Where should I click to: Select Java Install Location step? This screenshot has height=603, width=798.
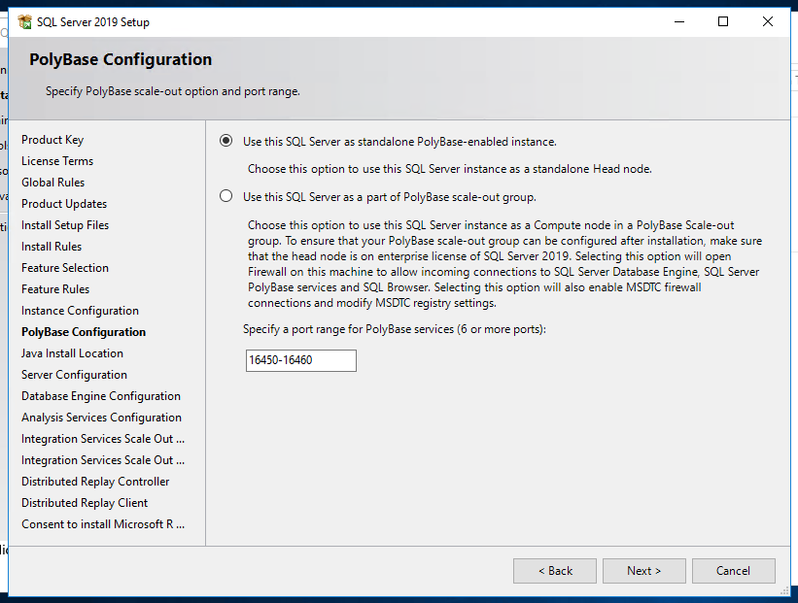click(x=72, y=353)
